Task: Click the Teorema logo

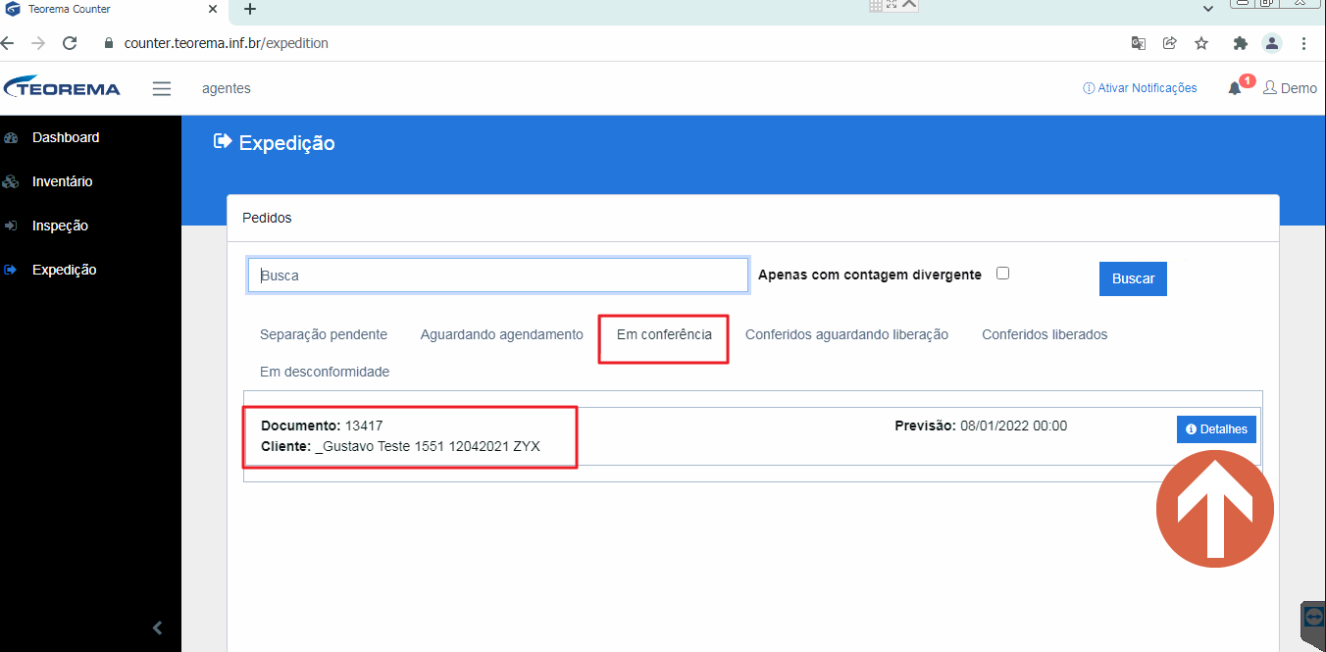Action: 62,87
